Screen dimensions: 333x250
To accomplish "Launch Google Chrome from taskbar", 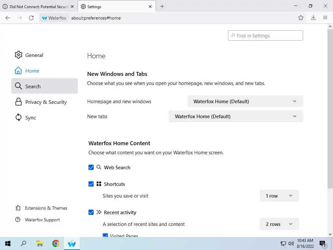I will click(56, 243).
